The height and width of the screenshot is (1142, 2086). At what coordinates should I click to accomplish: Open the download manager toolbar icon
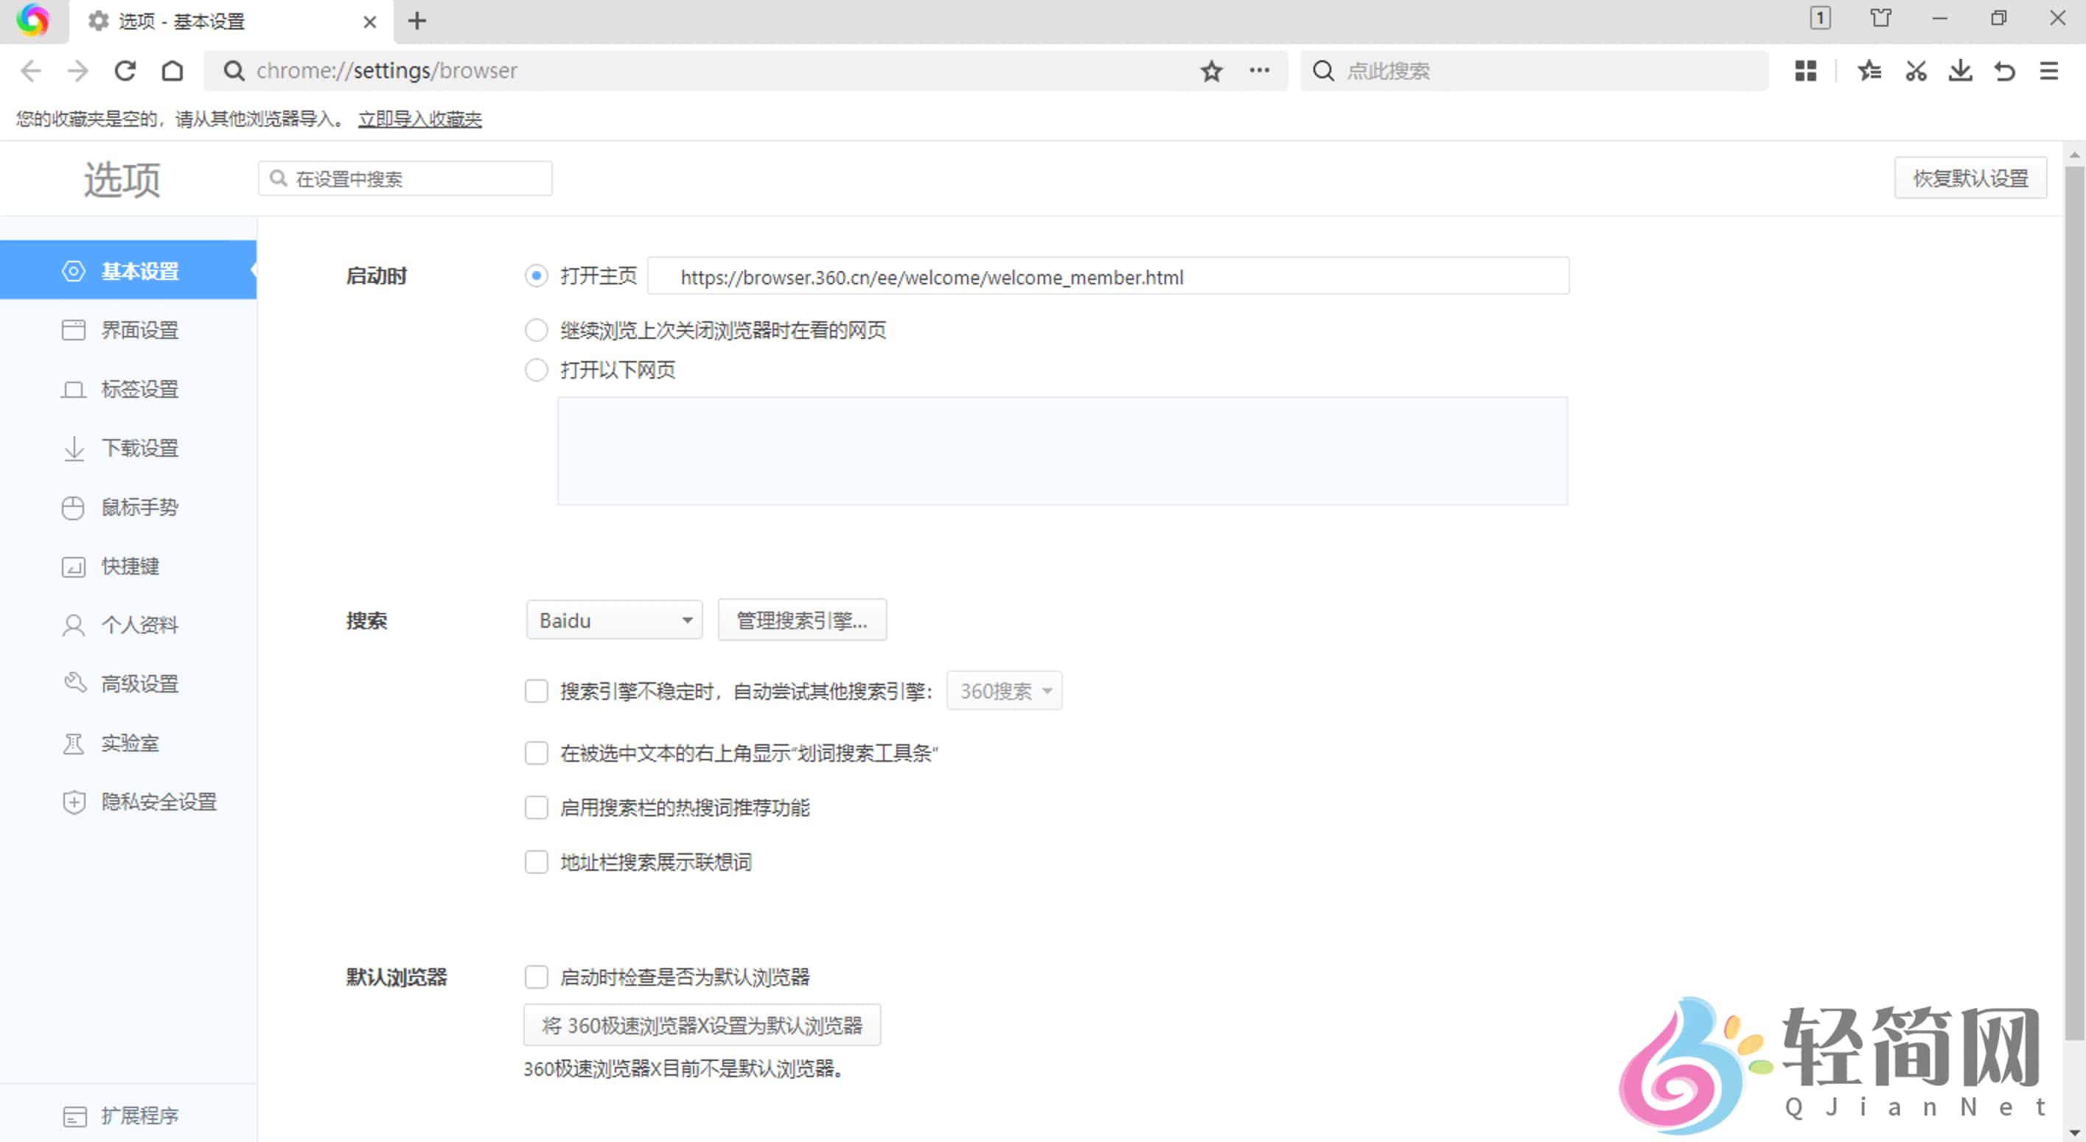click(1960, 71)
